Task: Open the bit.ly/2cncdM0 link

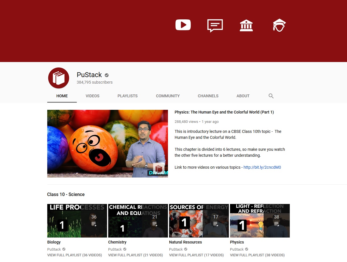Action: coord(262,167)
